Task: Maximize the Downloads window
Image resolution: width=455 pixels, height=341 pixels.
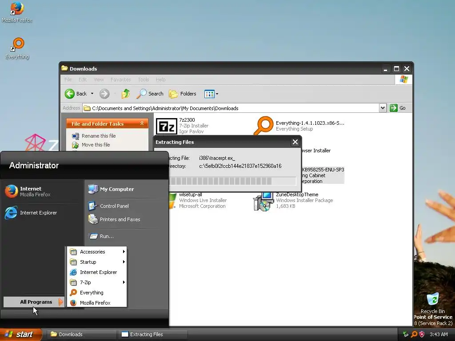Action: coord(396,69)
